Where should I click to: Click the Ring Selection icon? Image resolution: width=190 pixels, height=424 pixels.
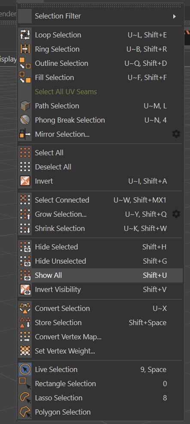coord(25,49)
